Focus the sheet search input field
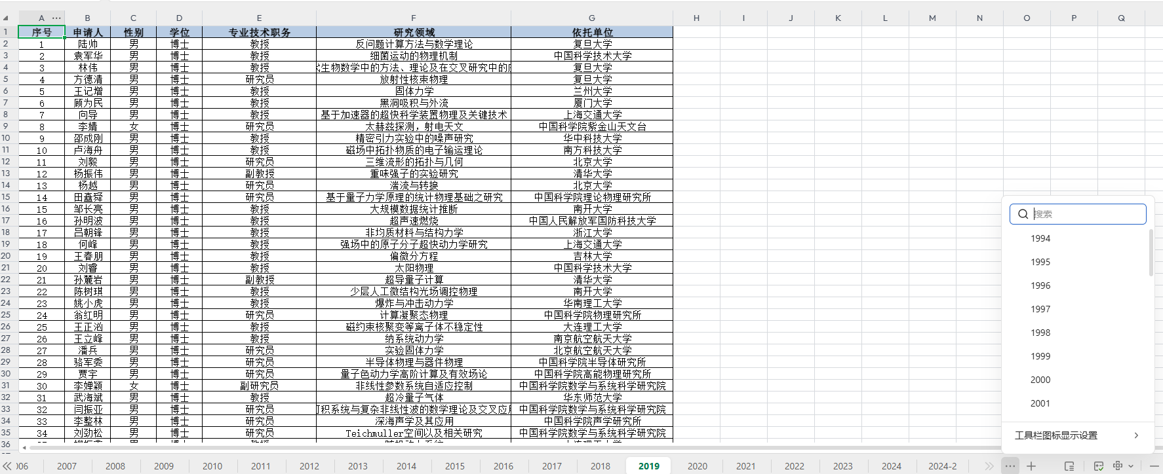1163x474 pixels. 1078,214
